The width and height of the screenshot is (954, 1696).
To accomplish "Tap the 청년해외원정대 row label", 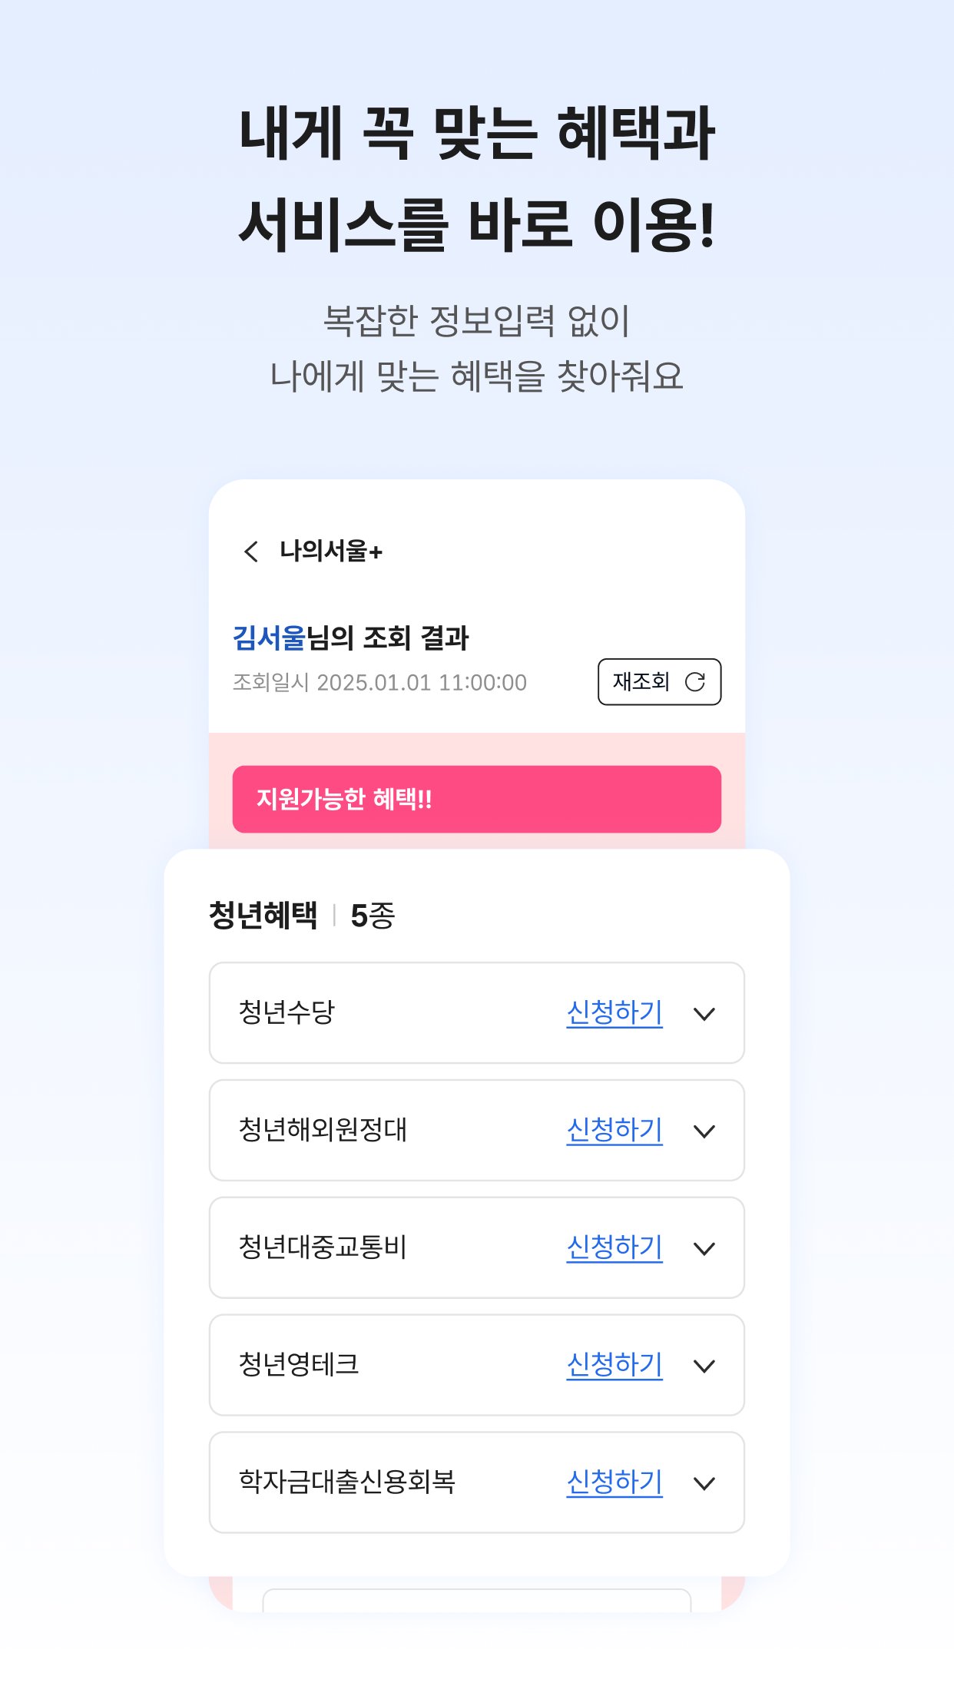I will click(323, 1130).
